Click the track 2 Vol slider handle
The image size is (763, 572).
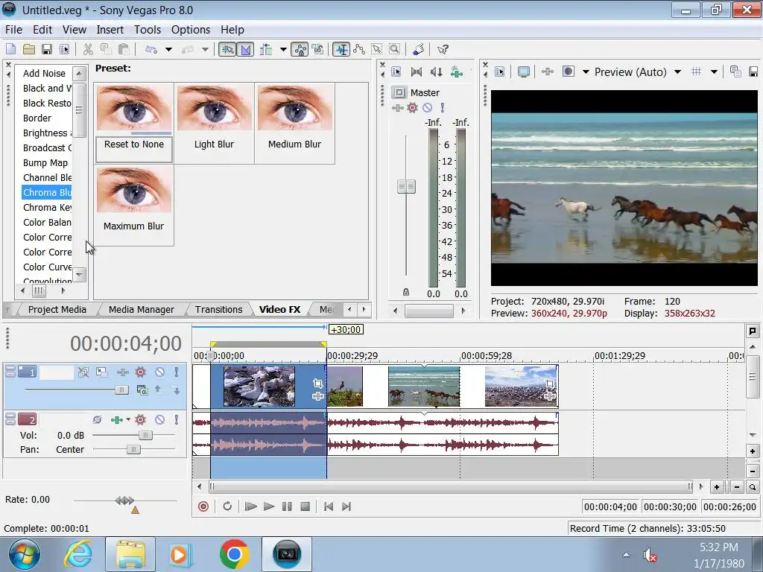[145, 435]
